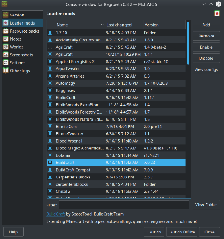This screenshot has width=224, height=239.
Task: Click the Other logs book icon
Action: pyautogui.click(x=6, y=71)
